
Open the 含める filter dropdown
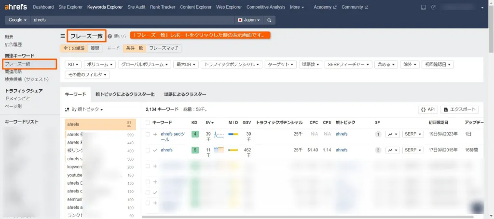[x=386, y=64]
